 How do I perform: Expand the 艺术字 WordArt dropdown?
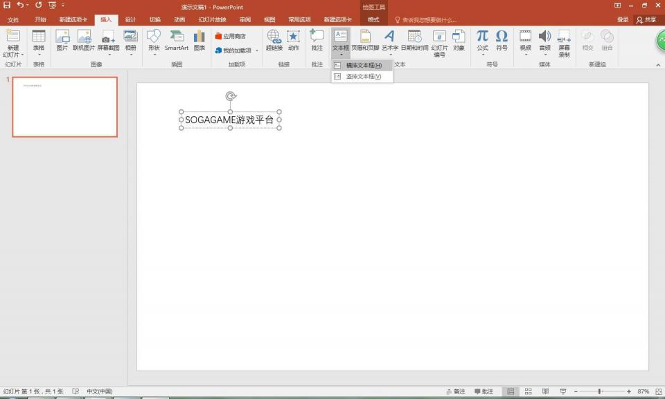point(390,54)
